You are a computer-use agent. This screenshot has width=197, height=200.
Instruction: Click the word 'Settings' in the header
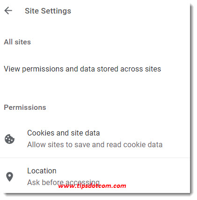56,11
